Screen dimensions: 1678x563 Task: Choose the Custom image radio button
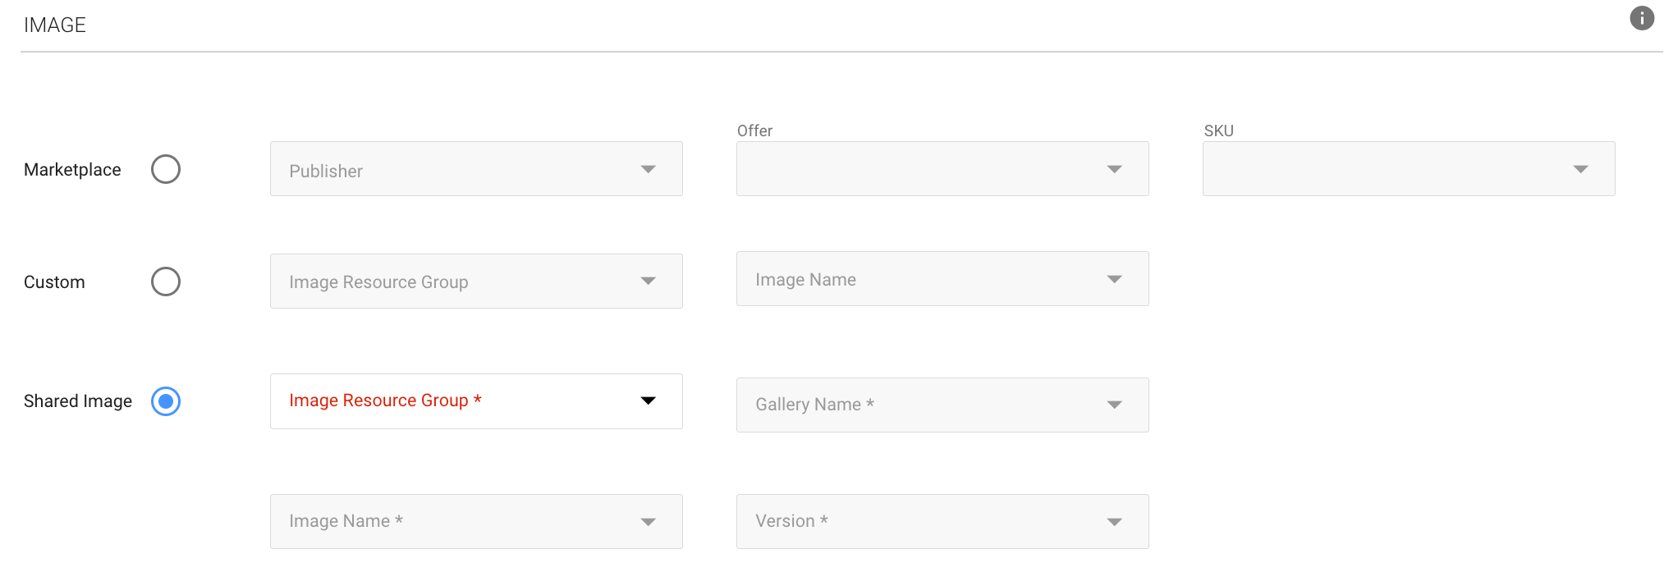click(x=166, y=281)
